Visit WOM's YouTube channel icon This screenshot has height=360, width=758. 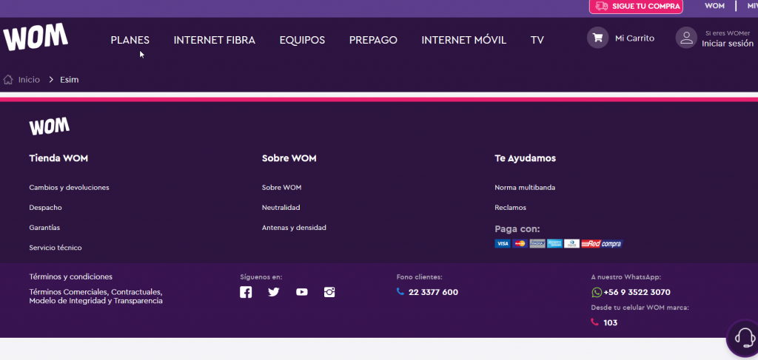[x=301, y=292]
